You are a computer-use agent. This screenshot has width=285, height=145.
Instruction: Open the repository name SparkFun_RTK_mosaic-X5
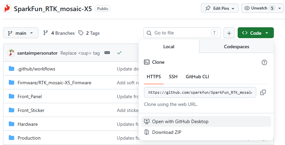coord(53,9)
